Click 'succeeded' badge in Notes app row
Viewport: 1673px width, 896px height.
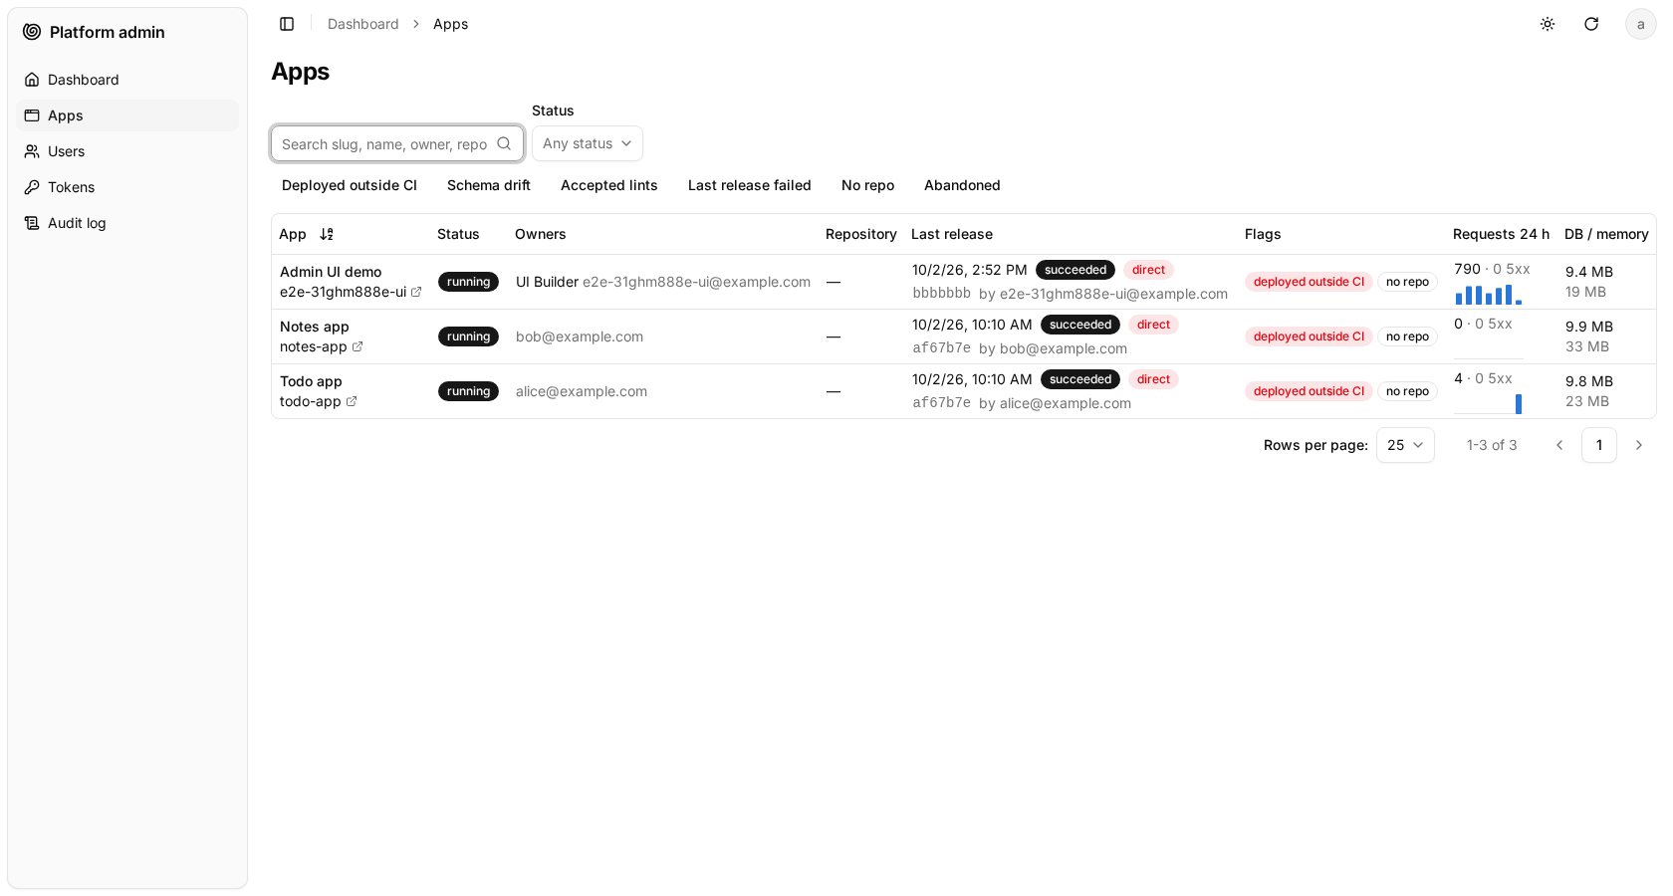[1080, 325]
